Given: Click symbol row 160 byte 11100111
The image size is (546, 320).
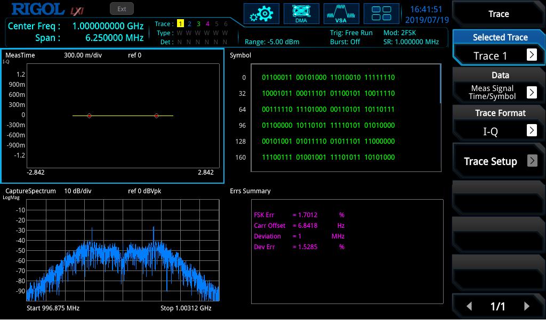Looking at the screenshot, I should click(277, 157).
